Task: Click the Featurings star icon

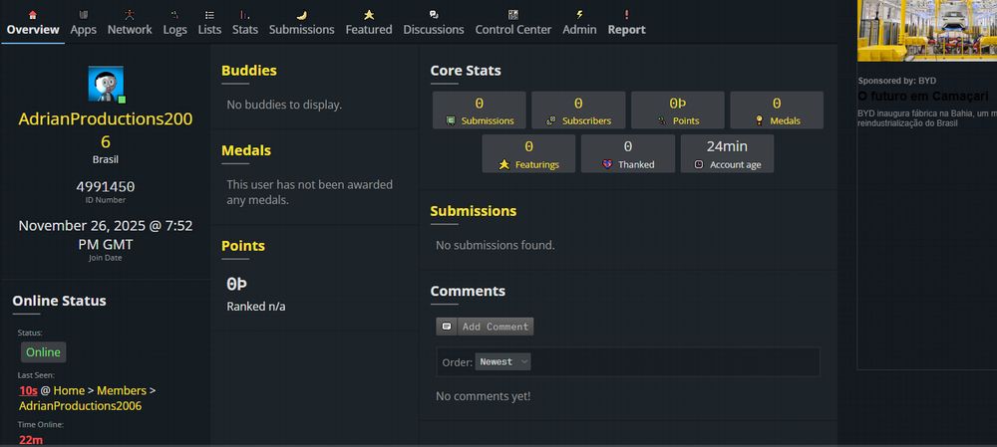Action: click(504, 164)
